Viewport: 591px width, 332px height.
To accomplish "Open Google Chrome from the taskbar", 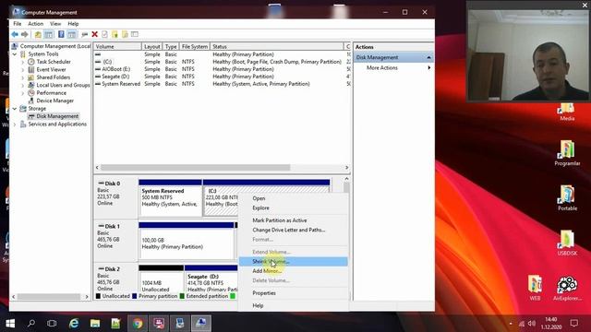I will [x=138, y=324].
